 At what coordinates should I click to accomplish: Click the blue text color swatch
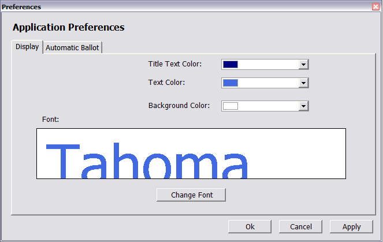point(230,83)
